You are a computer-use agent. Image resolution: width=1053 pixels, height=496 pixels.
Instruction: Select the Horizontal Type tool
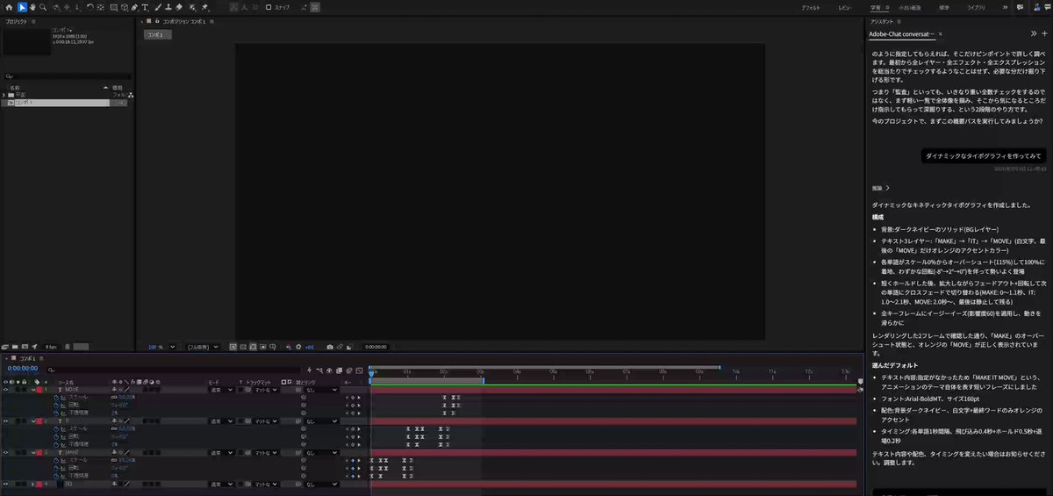point(145,7)
